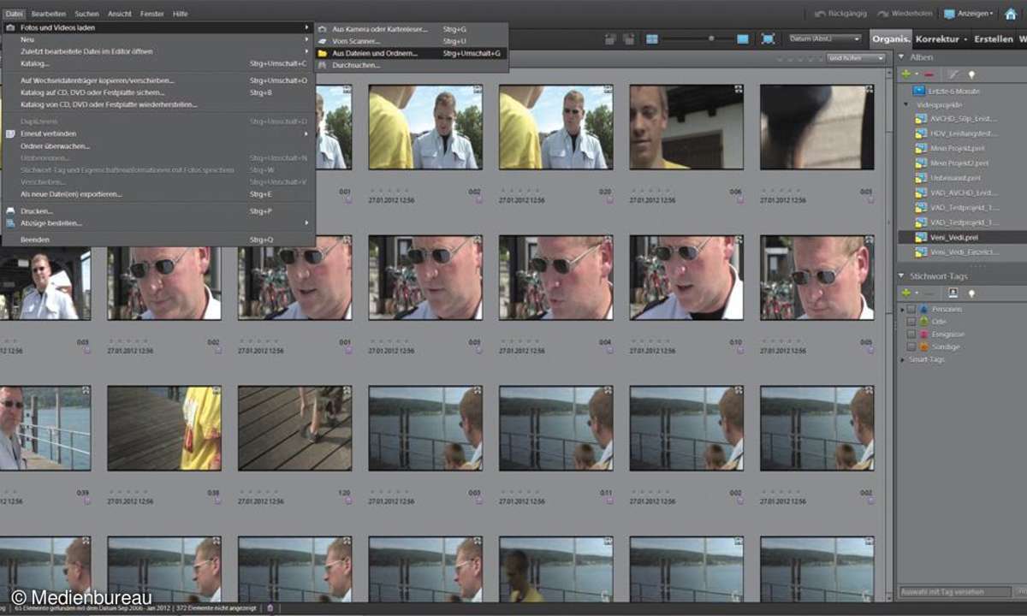Expand the Personen tag category
The width and height of the screenshot is (1027, 616).
[x=902, y=309]
